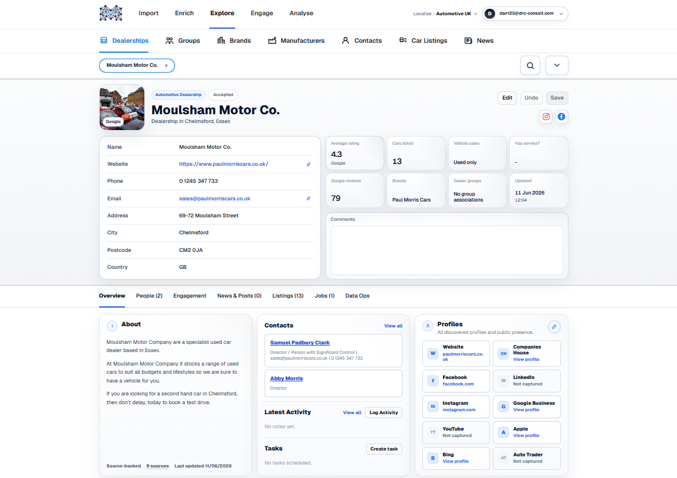The height and width of the screenshot is (478, 677).
Task: Switch to the Groups tab
Action: 182,40
